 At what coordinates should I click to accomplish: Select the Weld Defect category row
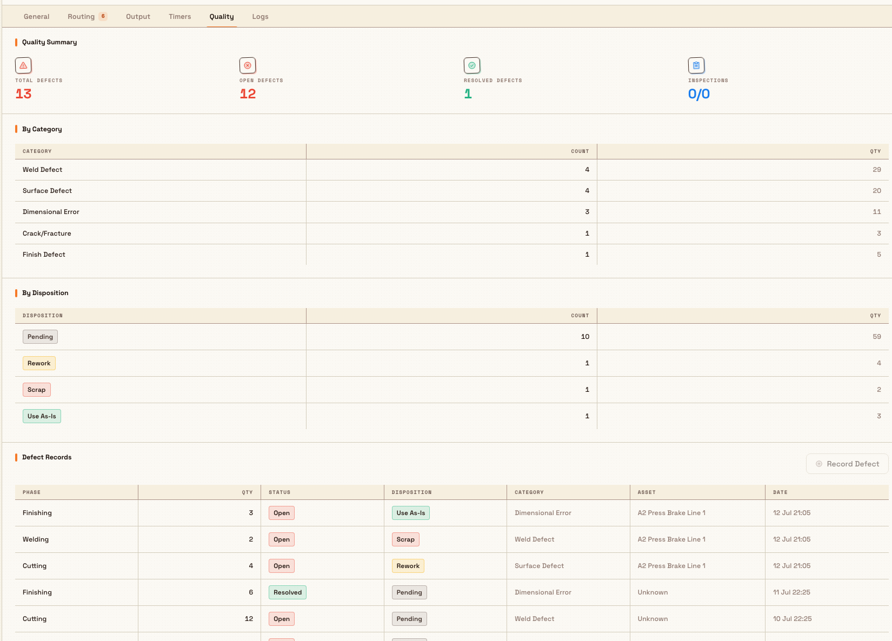[452, 170]
